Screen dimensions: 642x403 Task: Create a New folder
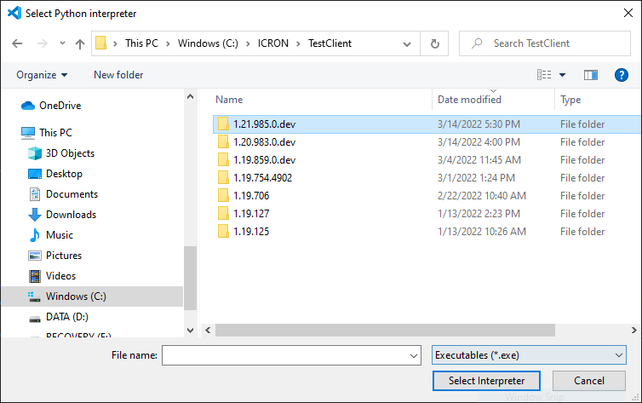click(x=118, y=75)
